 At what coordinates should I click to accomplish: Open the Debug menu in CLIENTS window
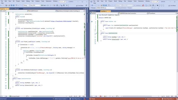[x=28, y=1]
